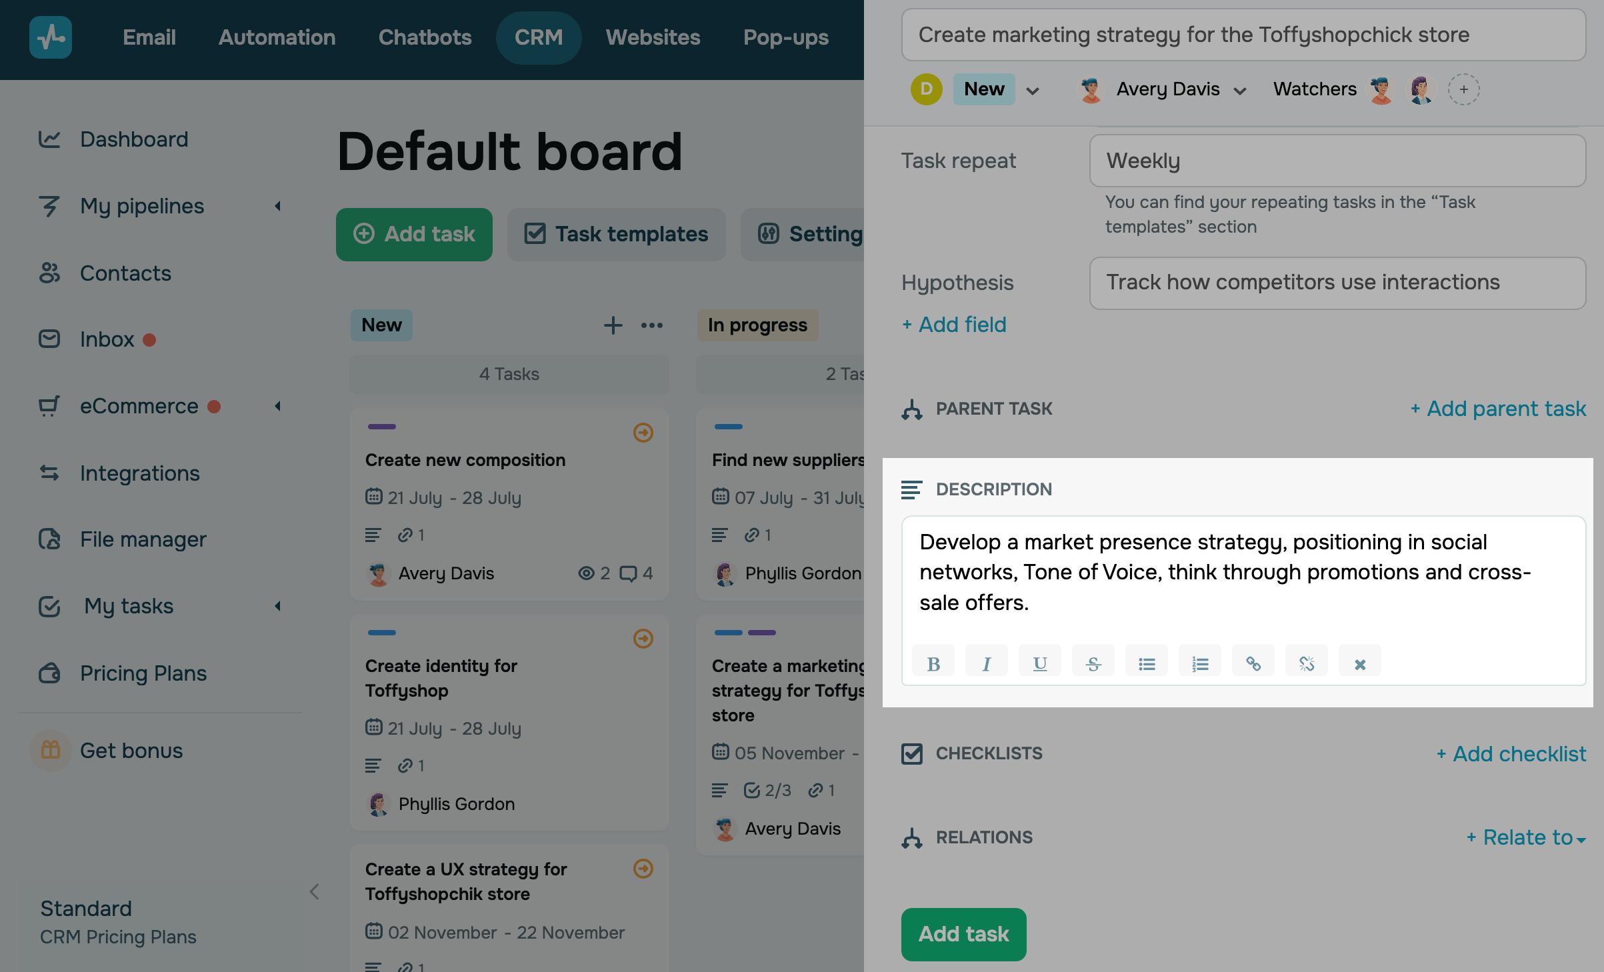Apply italic formatting in description editor
1604x972 pixels.
(986, 663)
